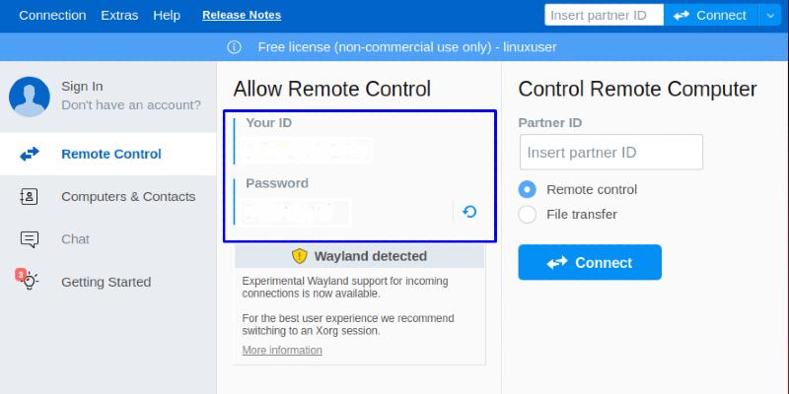Focus the Partner ID input field
The image size is (789, 394).
(611, 153)
